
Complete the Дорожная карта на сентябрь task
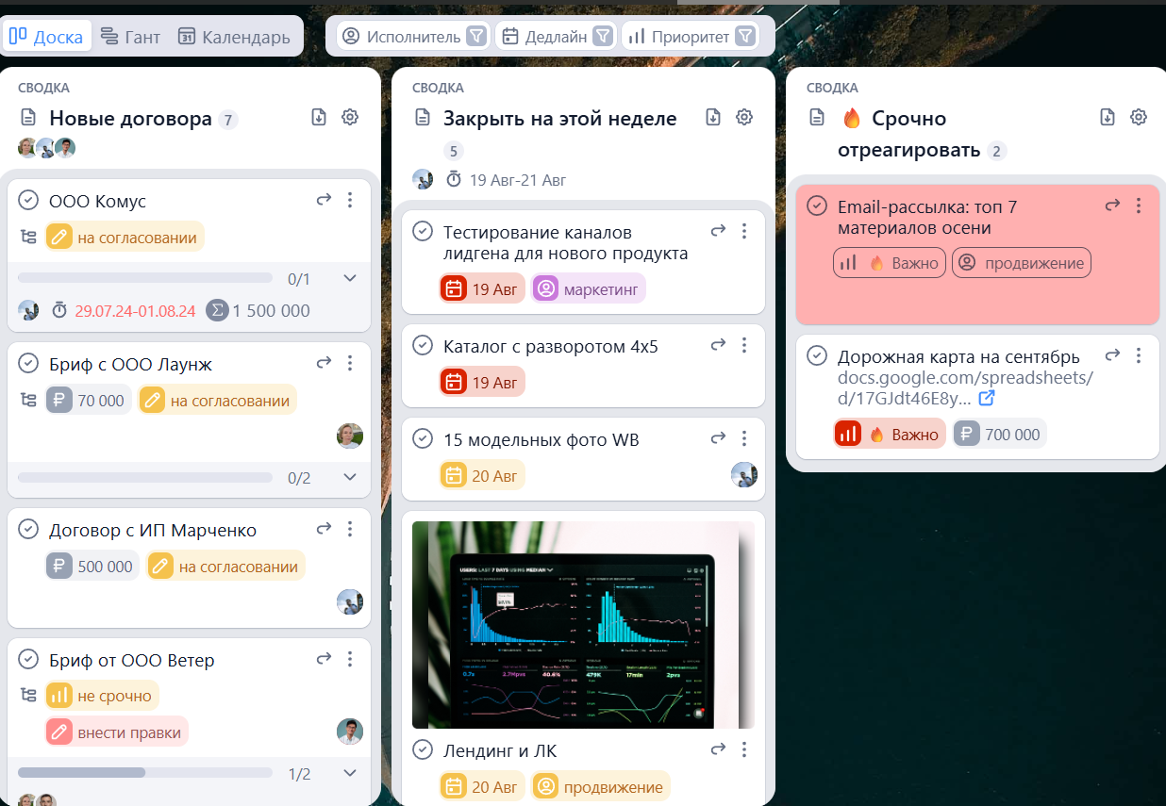pyautogui.click(x=817, y=356)
